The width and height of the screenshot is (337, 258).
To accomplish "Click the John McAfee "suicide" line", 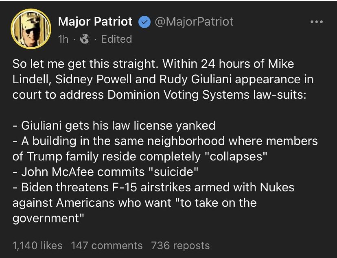I will 105,171.
